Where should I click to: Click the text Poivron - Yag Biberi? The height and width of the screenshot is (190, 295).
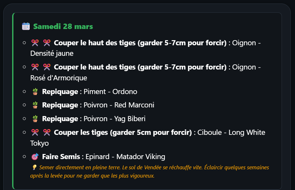coord(114,119)
